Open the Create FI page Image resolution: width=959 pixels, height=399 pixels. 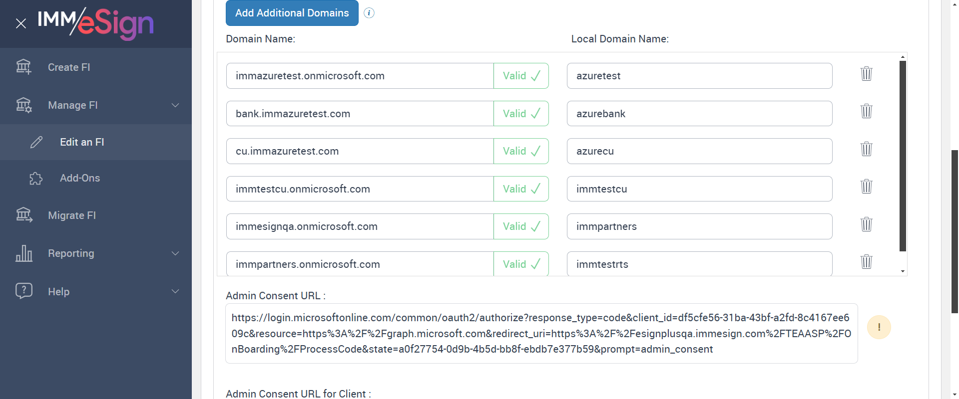[x=69, y=67]
